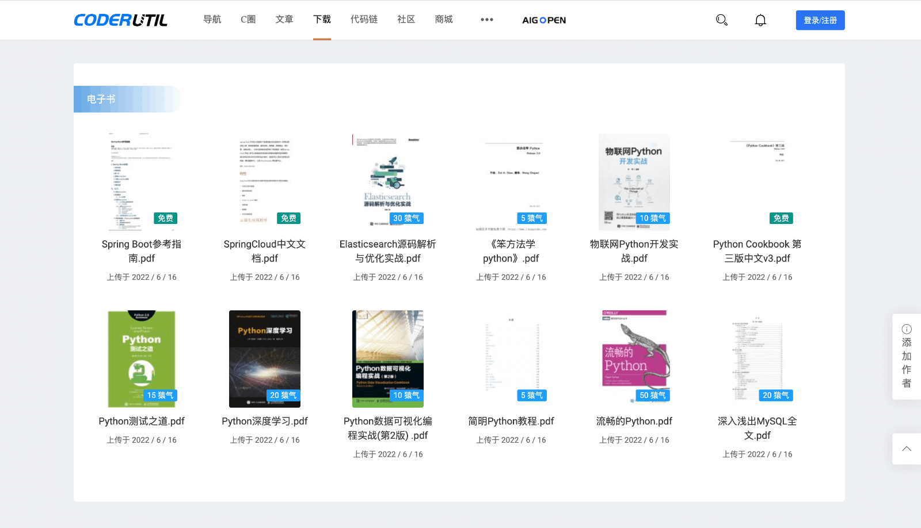Open Python Cookbook cover thumbnail
921x528 pixels.
pyautogui.click(x=758, y=182)
